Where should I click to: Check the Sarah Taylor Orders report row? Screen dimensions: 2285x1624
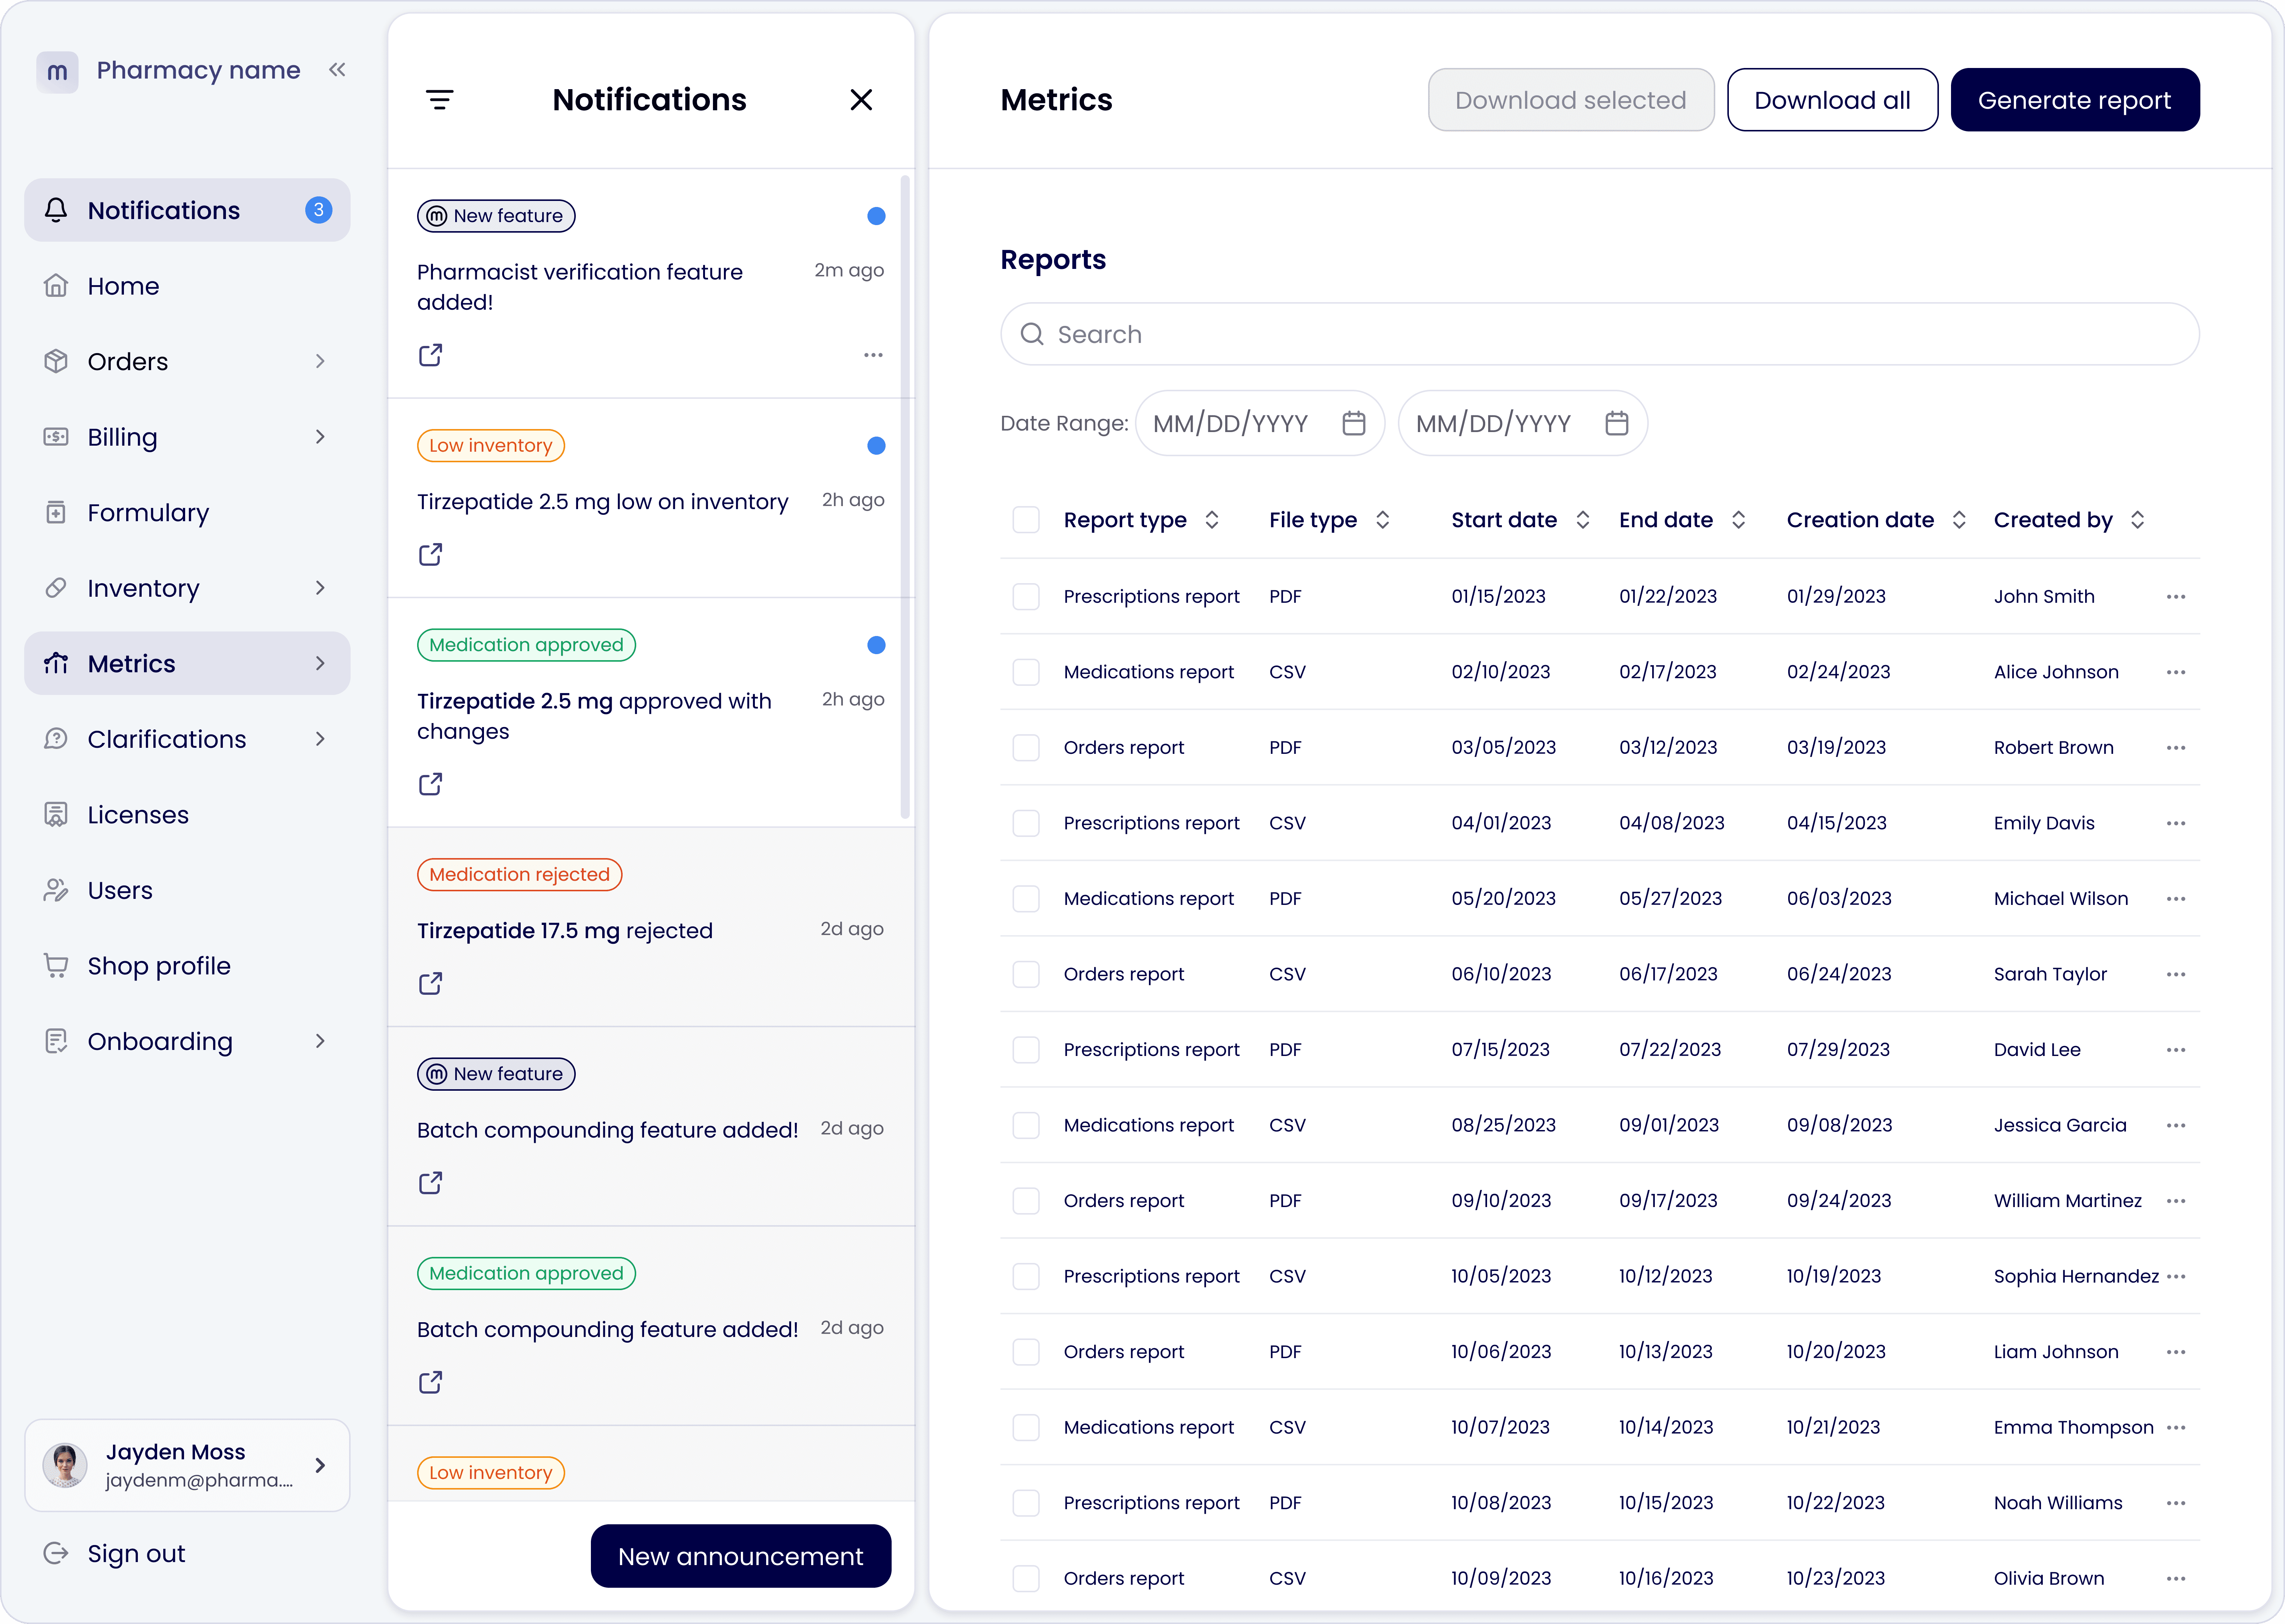[x=1025, y=974]
